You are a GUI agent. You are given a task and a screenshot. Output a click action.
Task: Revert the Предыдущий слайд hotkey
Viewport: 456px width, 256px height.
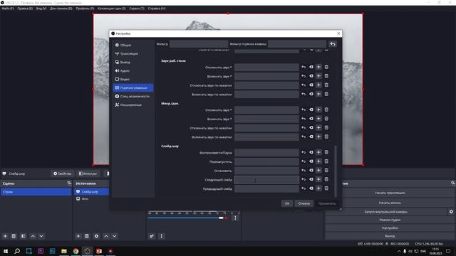[x=304, y=188]
